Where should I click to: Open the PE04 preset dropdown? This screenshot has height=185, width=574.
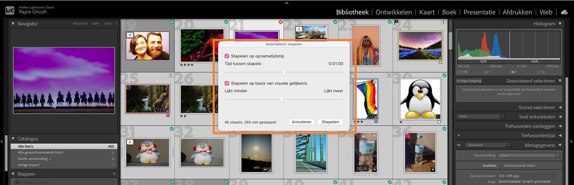pyautogui.click(x=481, y=117)
